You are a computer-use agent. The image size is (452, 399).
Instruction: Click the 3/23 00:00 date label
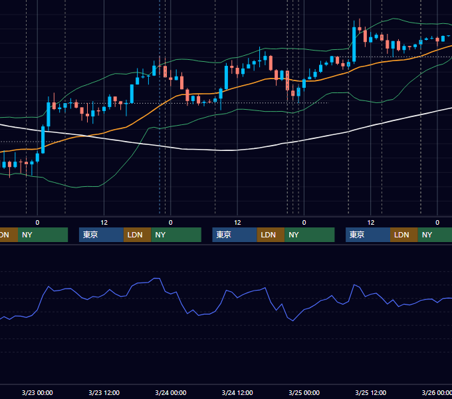point(37,392)
